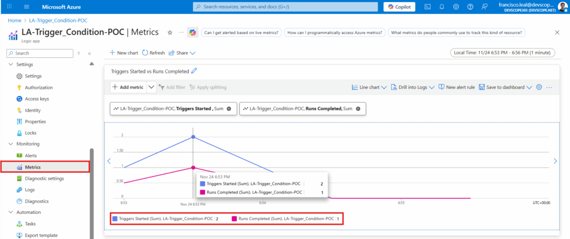The width and height of the screenshot is (570, 239).
Task: Collapse the Monitoring section
Action: [x=10, y=144]
